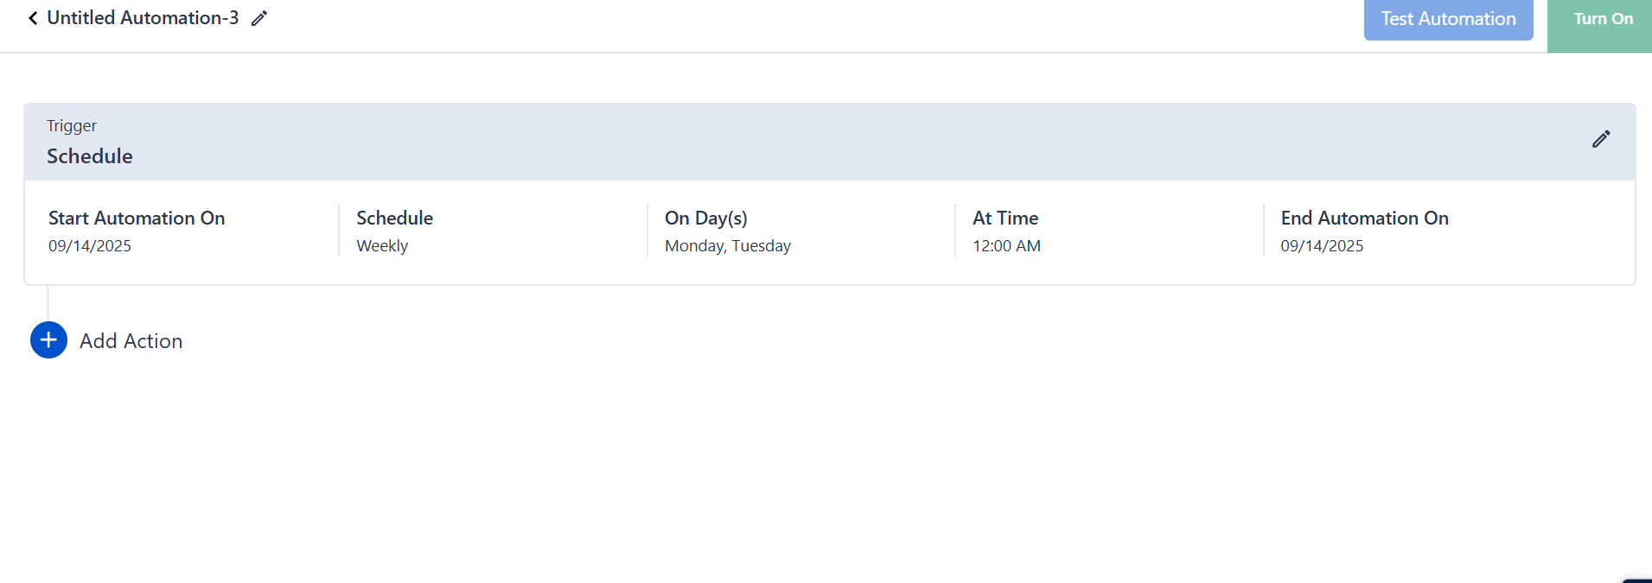
Task: Click the Weekly schedule value
Action: [382, 246]
